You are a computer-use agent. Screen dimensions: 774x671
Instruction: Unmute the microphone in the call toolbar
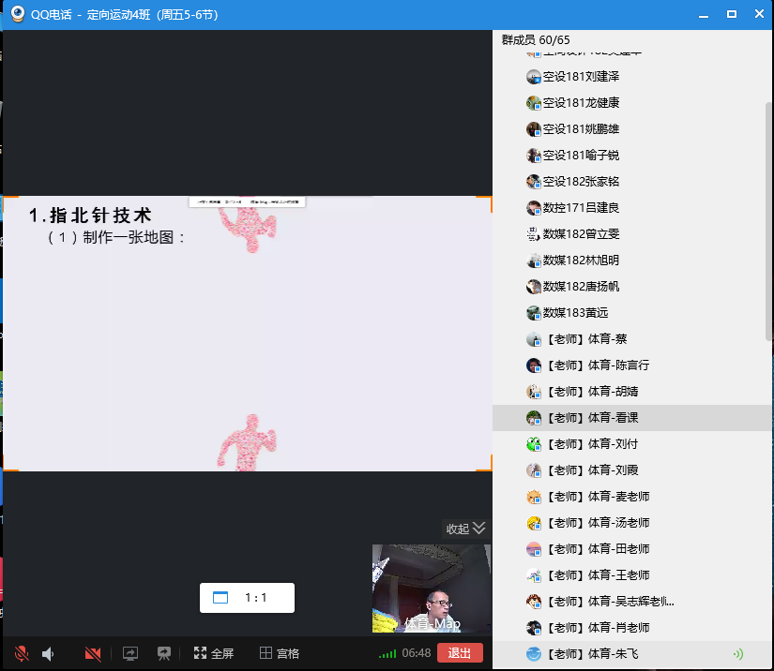(x=22, y=653)
